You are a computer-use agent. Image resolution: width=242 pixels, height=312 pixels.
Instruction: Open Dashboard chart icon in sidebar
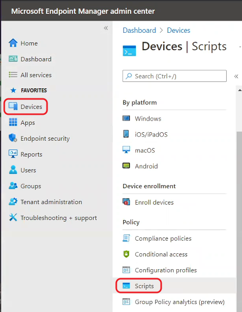[x=13, y=59]
